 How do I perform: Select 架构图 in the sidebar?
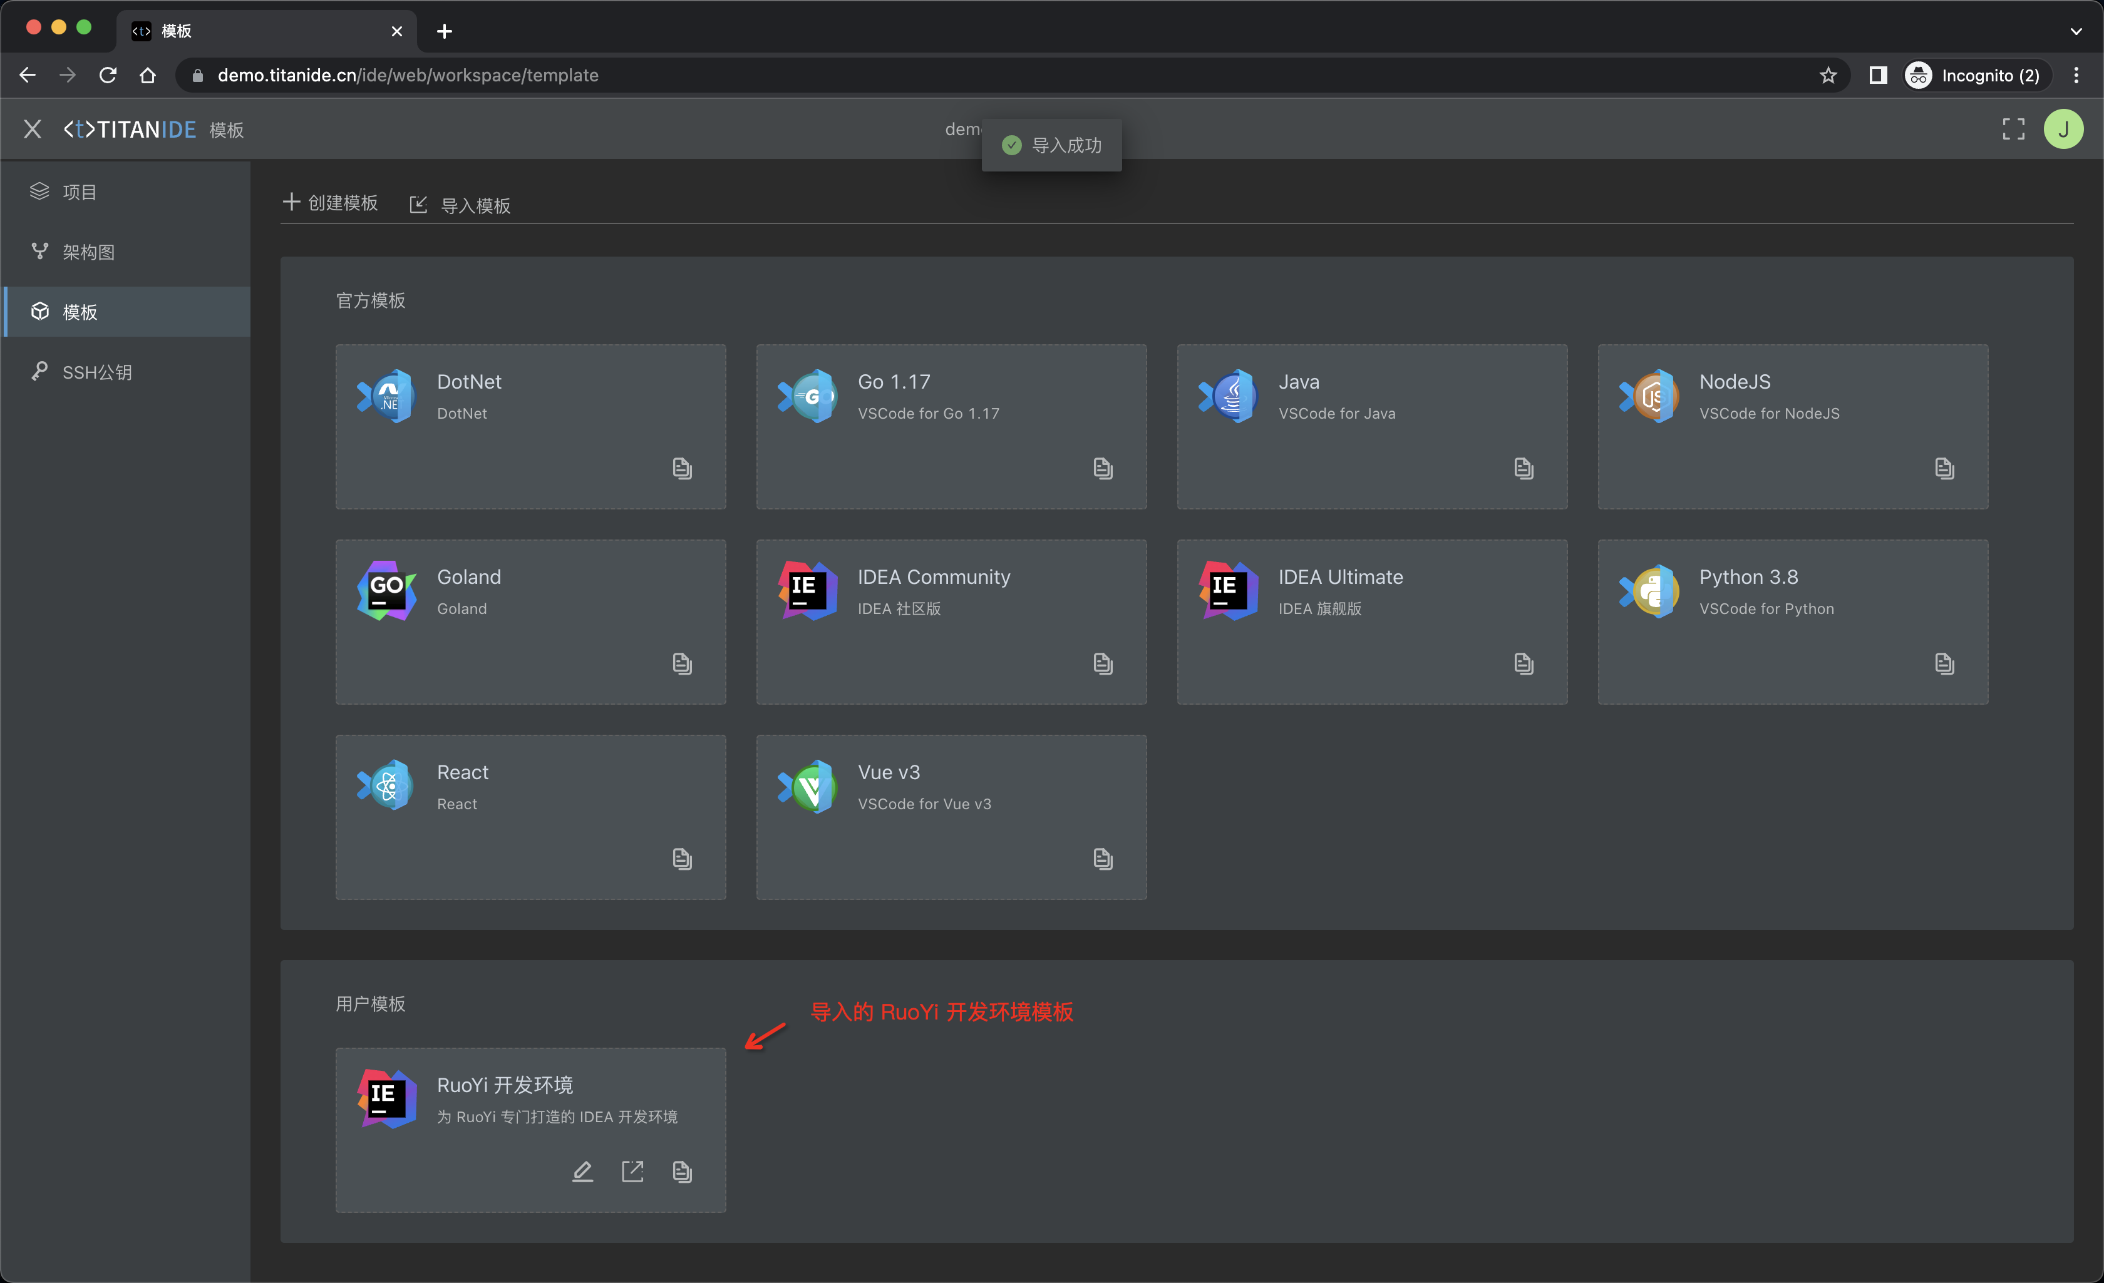point(88,252)
